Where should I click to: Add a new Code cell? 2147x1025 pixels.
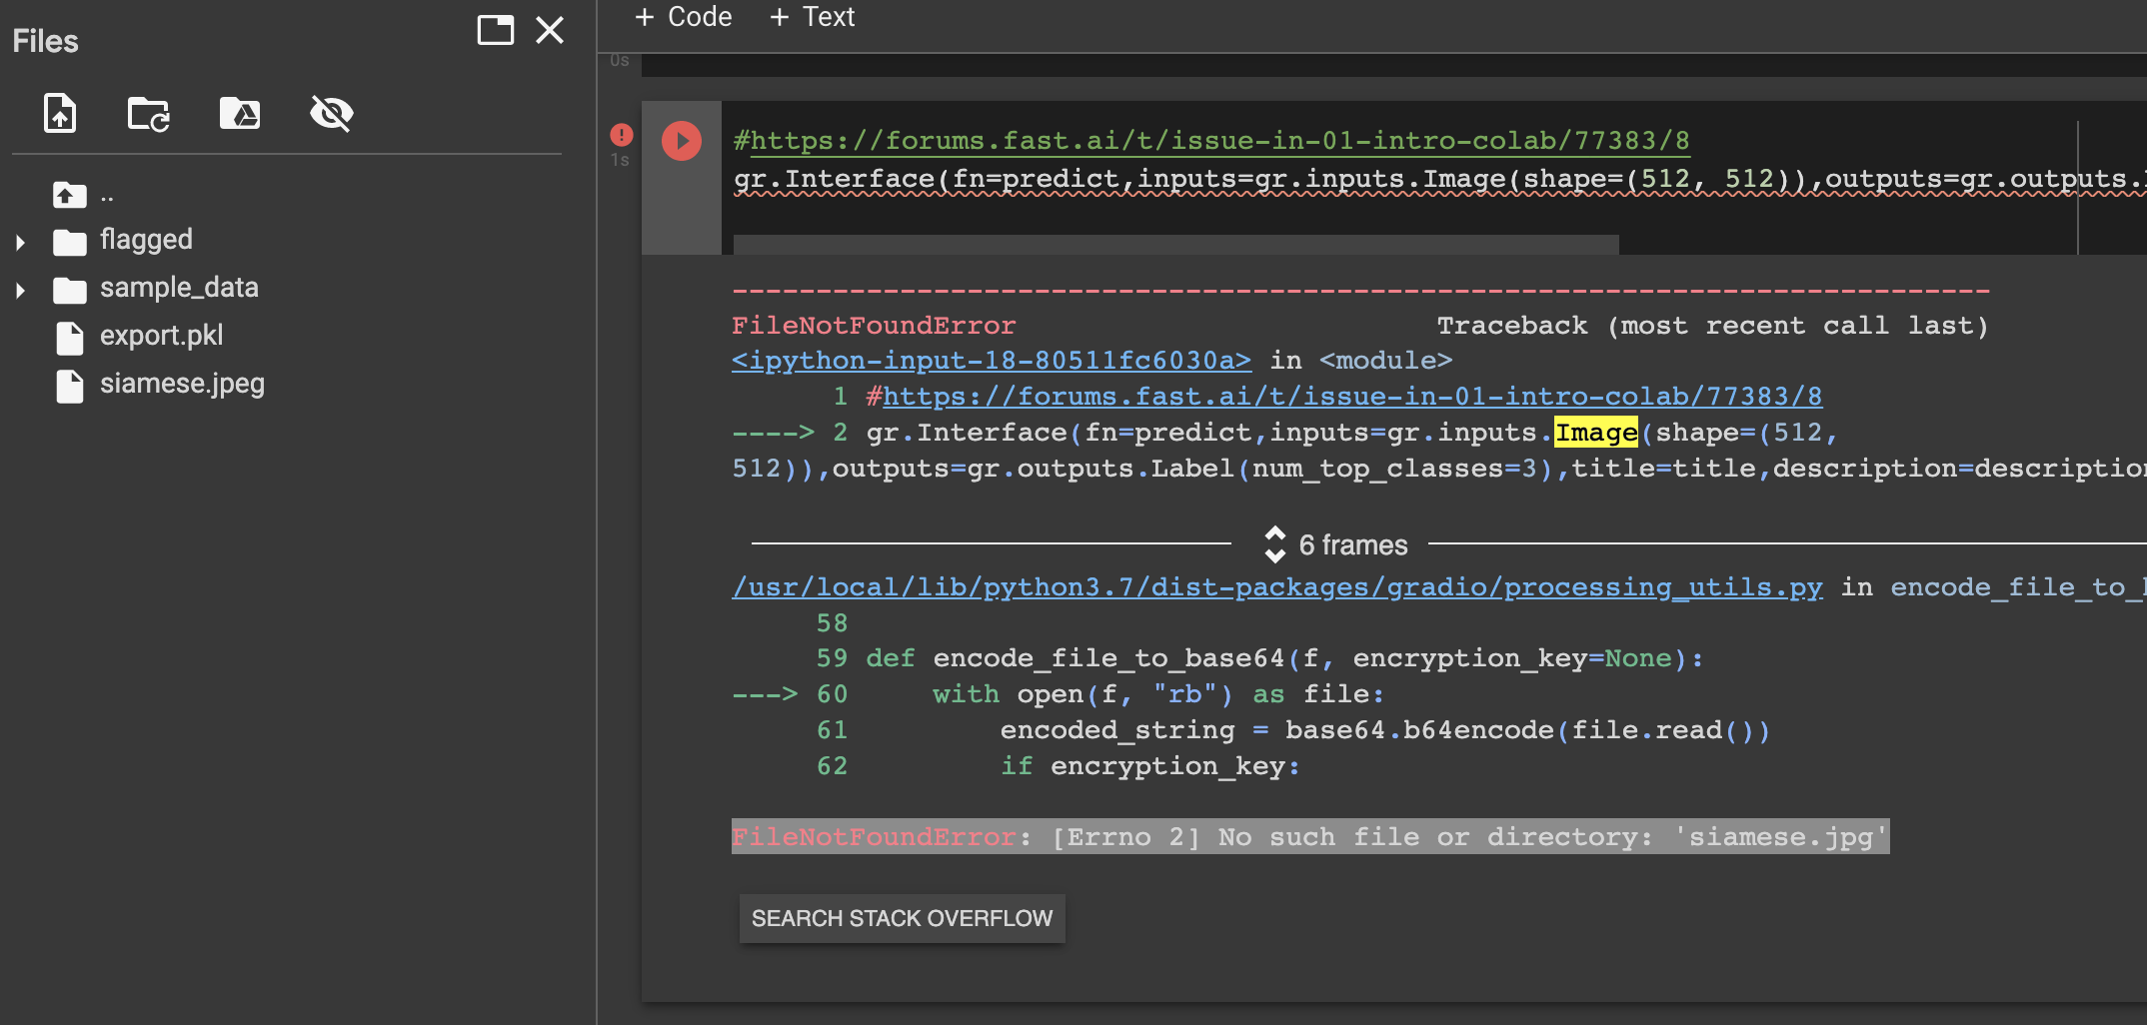pos(684,17)
